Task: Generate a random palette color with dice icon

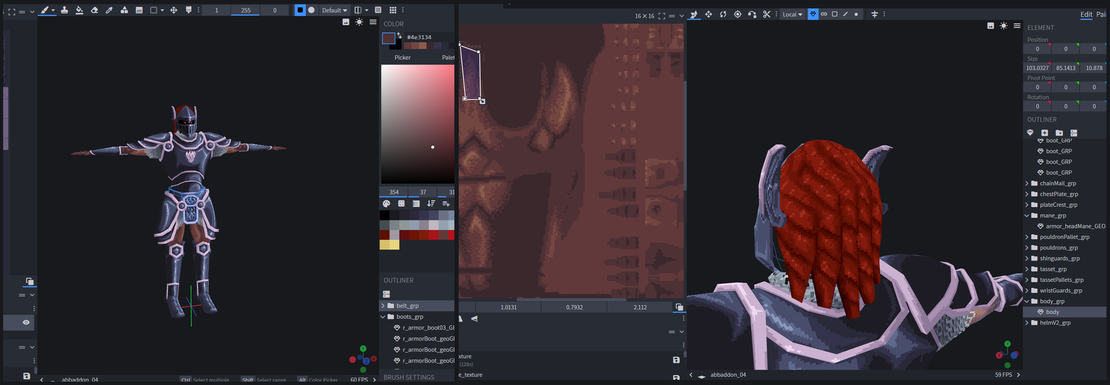Action: [401, 204]
